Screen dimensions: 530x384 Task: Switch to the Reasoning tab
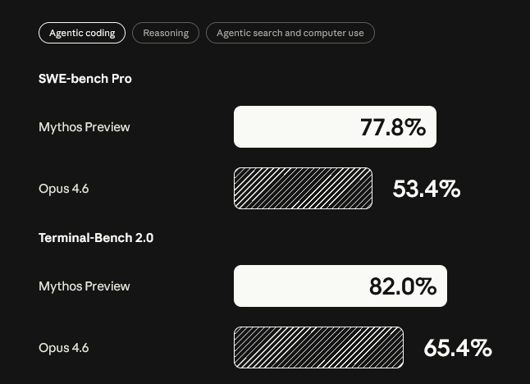pyautogui.click(x=166, y=33)
